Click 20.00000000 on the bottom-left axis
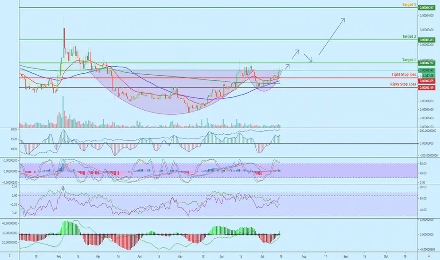Viewport: 440px width, 260px height. [x=10, y=243]
